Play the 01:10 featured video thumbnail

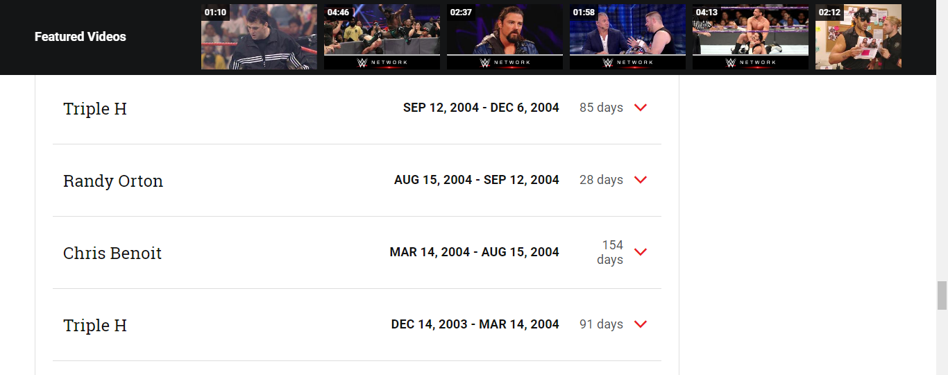coord(259,37)
